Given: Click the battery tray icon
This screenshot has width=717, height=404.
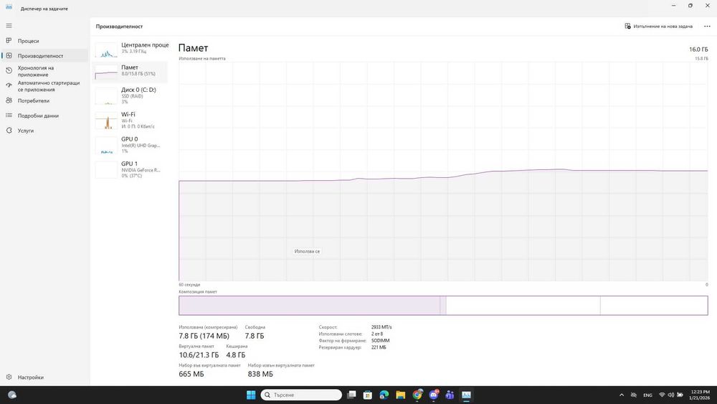Looking at the screenshot, I should [x=680, y=395].
